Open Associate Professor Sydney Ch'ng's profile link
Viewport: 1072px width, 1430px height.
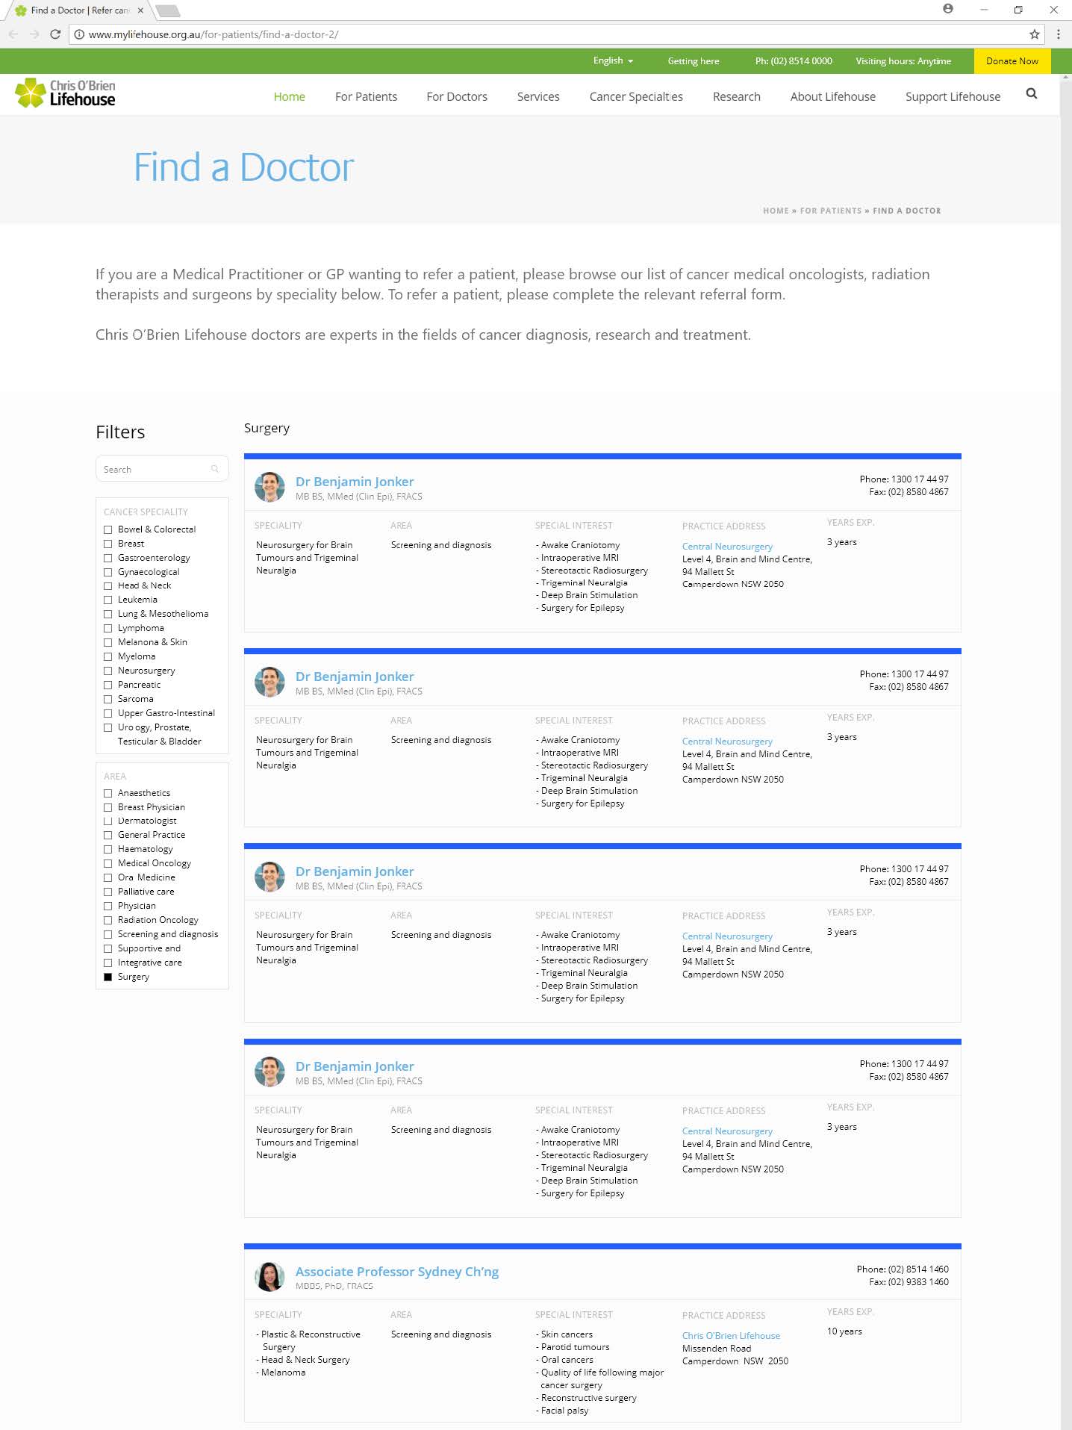coord(397,1272)
